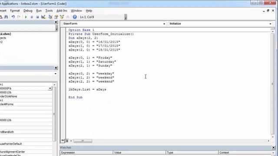Close the Watches panel
278x156 pixels.
click(x=273, y=147)
